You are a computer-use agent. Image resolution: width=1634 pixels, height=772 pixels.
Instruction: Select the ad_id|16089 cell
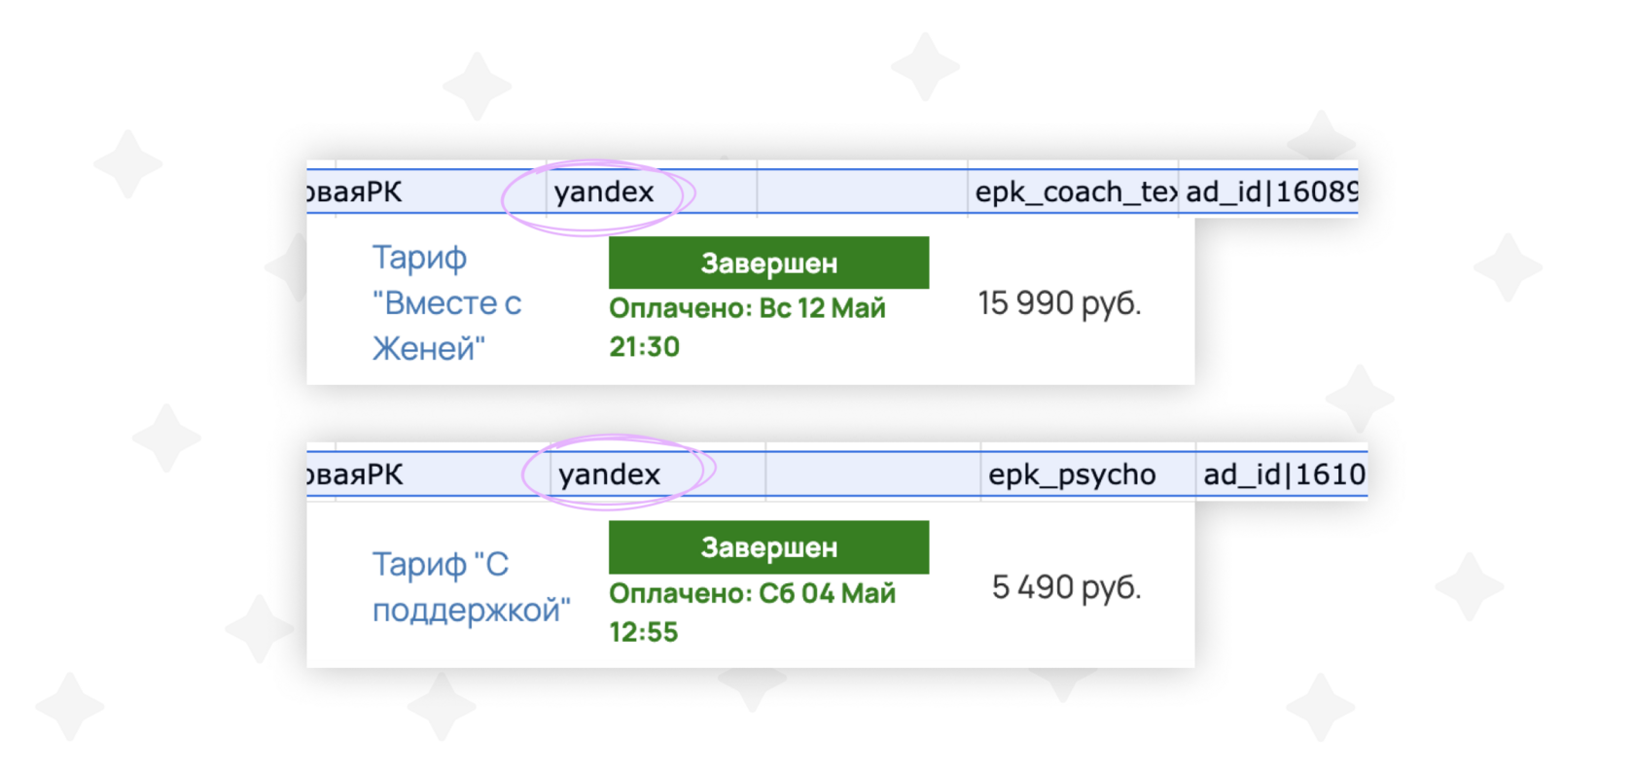point(1268,193)
